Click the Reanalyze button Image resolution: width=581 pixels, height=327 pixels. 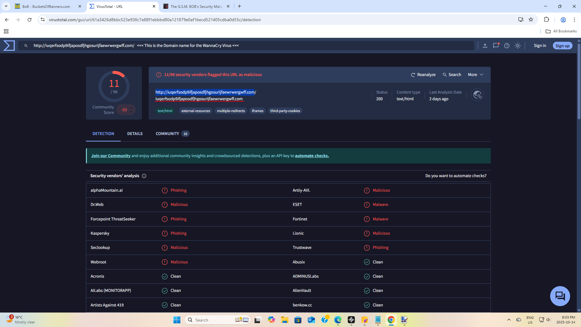[x=423, y=75]
